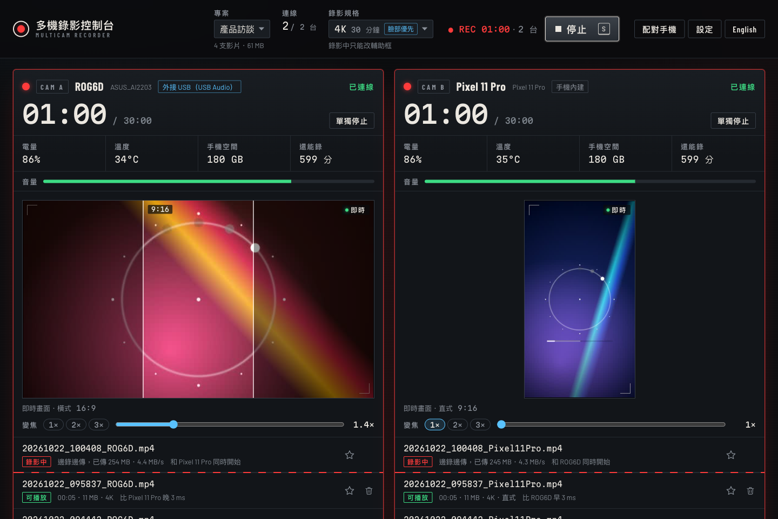Screen dimensions: 778x519
Task: Delete the 20261022_095837_ROG6D.mp4 clip
Action: [369, 491]
